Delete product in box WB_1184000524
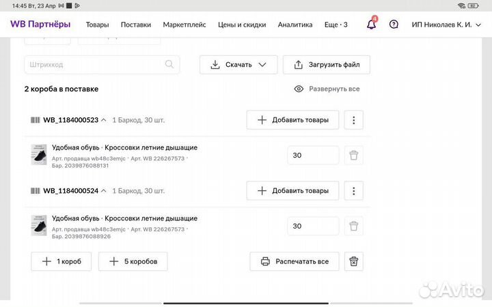492x307 pixels. (x=353, y=226)
